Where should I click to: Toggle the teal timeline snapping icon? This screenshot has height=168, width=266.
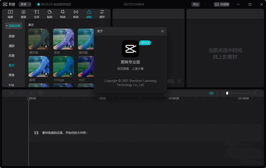(x=211, y=93)
